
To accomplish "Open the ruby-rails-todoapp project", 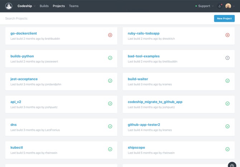I will (144, 33).
